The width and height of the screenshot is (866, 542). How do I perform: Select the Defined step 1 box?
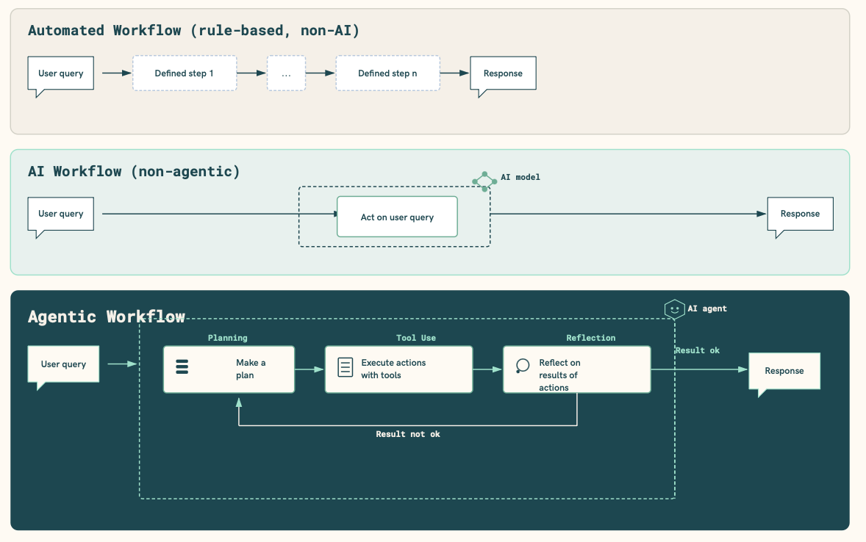pos(185,73)
